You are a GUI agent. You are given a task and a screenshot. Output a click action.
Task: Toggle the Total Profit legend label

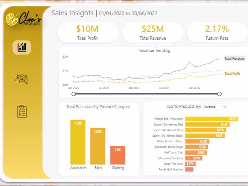pos(232,73)
